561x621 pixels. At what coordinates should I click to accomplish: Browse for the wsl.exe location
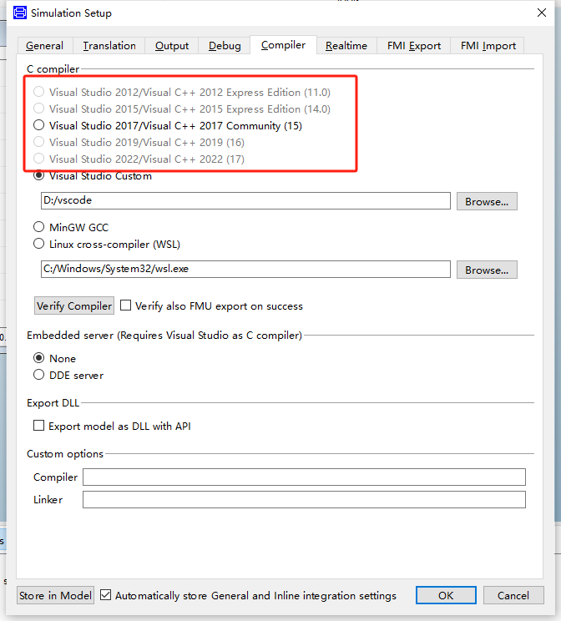(487, 270)
